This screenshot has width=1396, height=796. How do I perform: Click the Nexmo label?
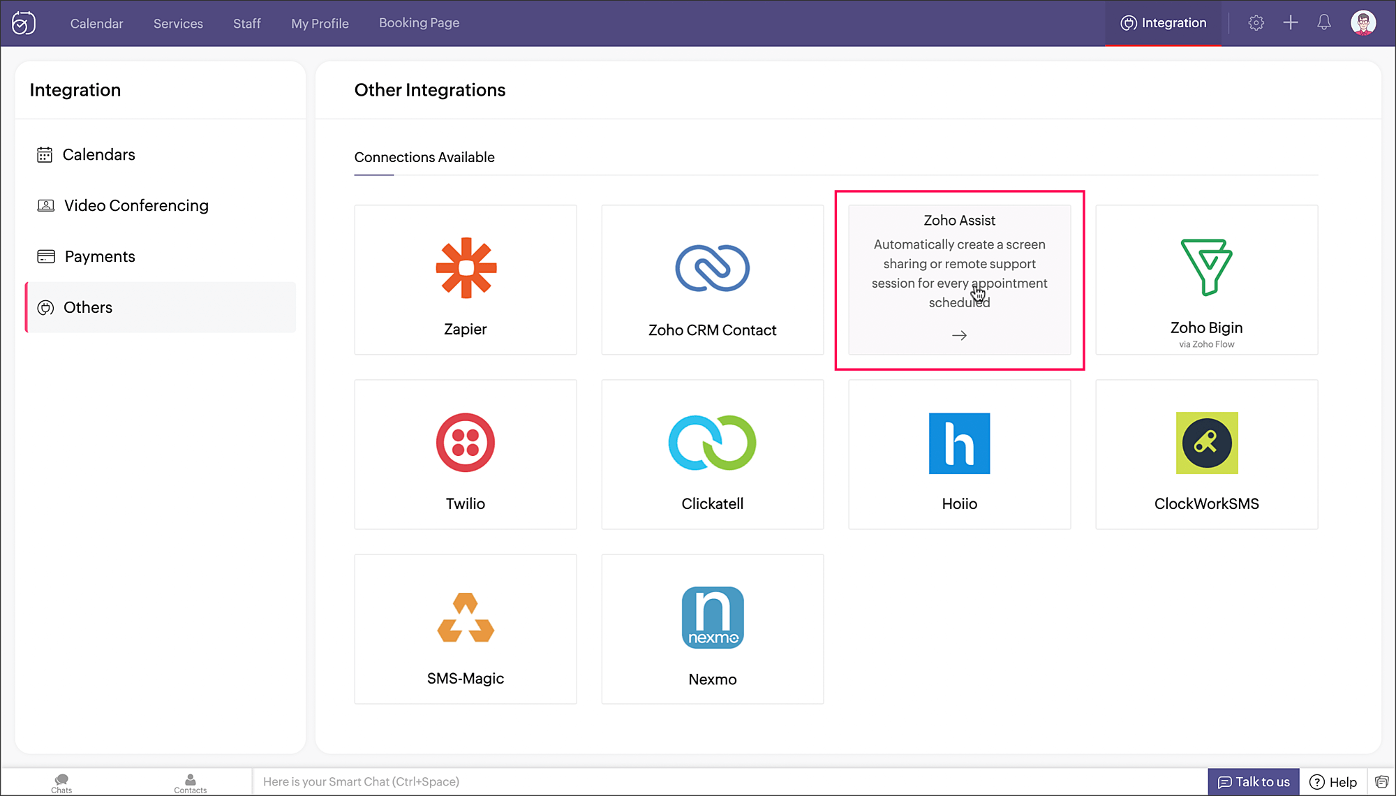(712, 679)
